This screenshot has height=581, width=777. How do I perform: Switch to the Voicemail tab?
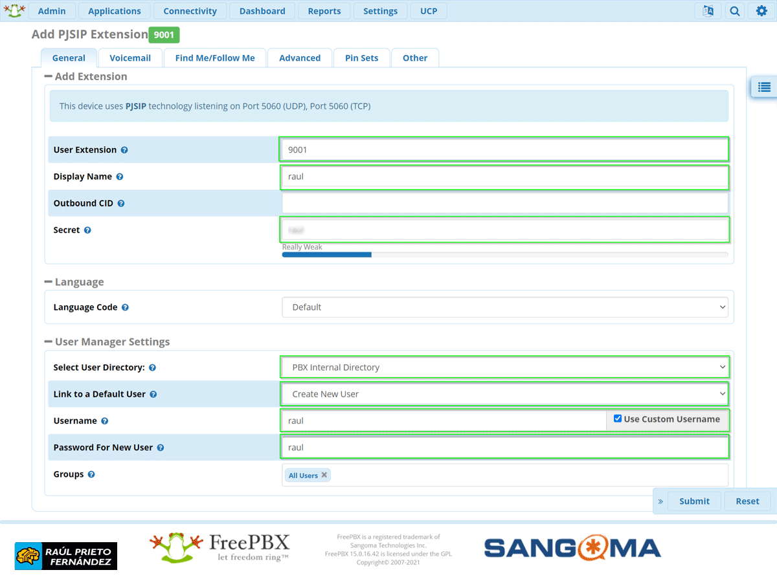(130, 58)
